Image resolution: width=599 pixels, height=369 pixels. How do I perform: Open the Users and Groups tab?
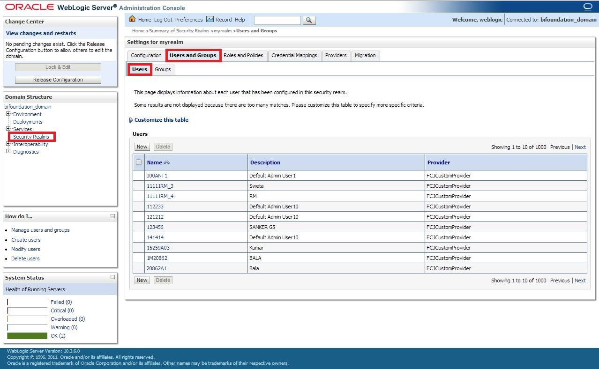(193, 55)
